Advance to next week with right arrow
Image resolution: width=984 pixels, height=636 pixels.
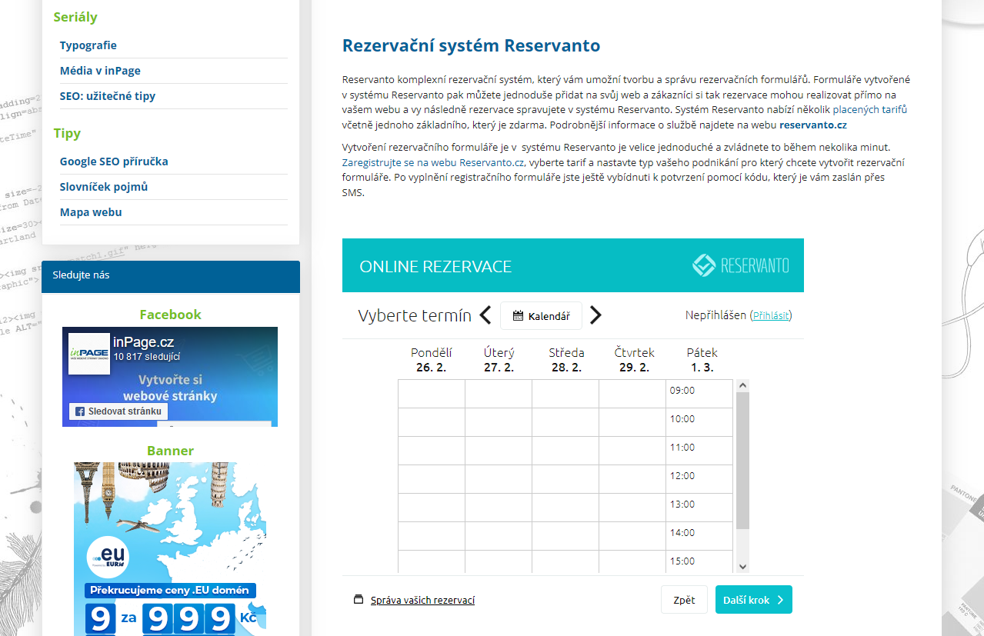(595, 315)
